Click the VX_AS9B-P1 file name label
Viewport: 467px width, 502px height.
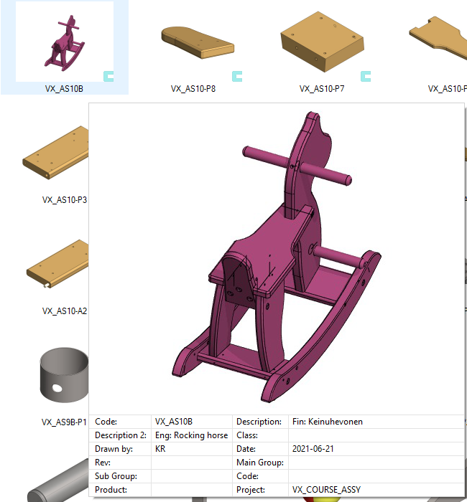coord(64,422)
